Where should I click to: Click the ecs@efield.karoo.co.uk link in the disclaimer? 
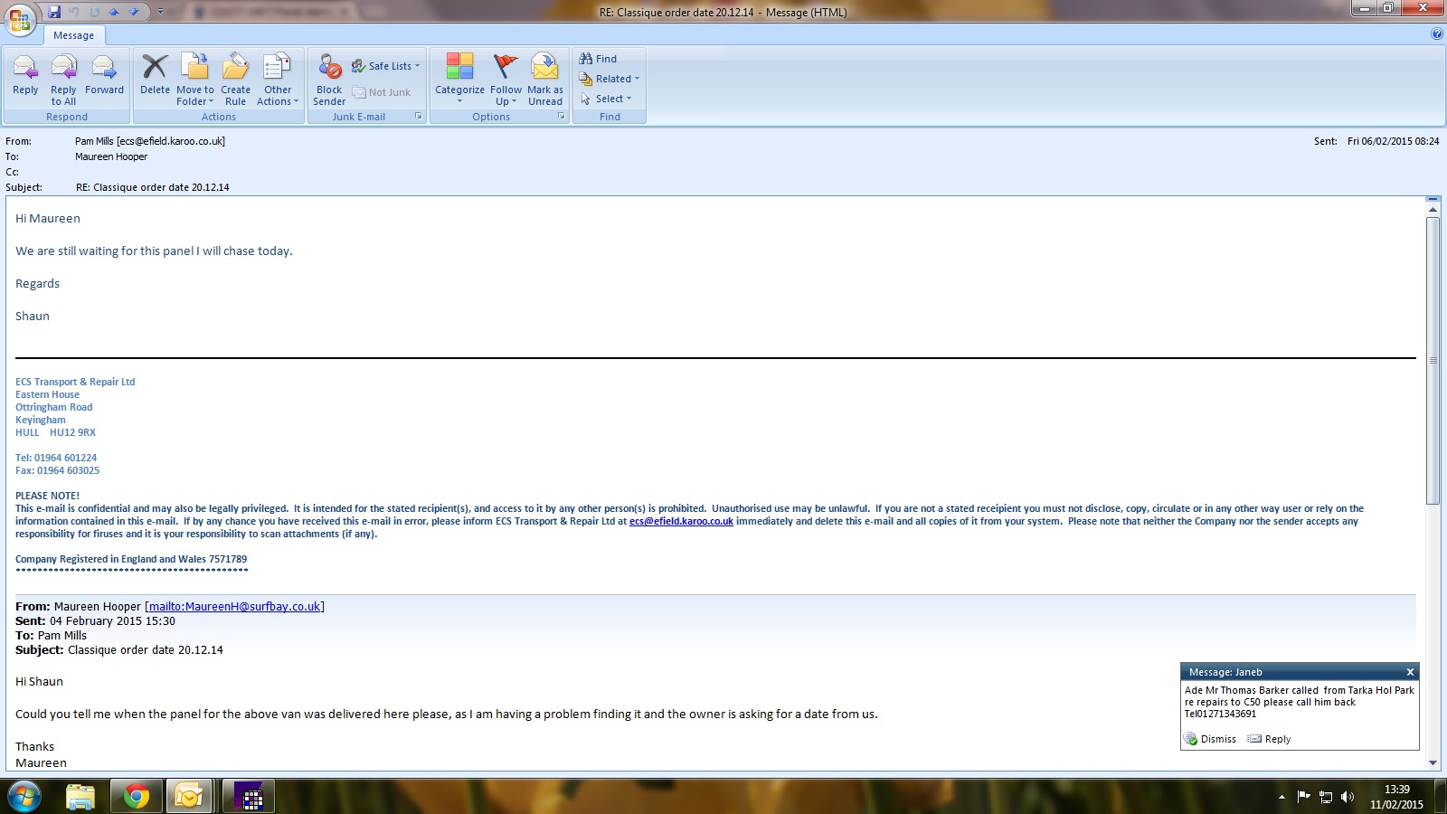click(681, 521)
